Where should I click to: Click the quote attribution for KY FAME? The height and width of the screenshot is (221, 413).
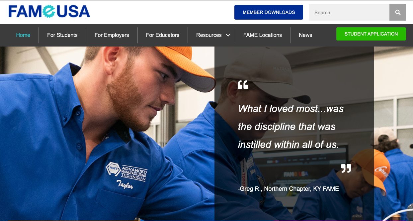289,189
